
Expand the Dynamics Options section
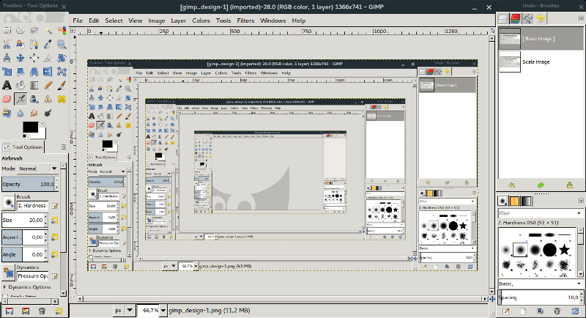click(5, 287)
